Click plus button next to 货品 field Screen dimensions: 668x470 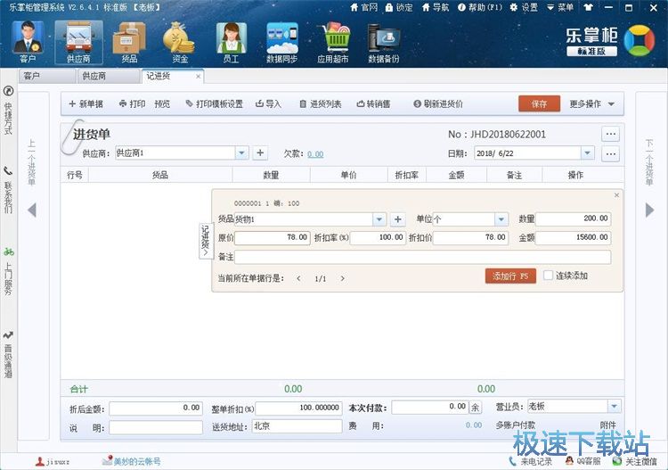click(x=397, y=219)
